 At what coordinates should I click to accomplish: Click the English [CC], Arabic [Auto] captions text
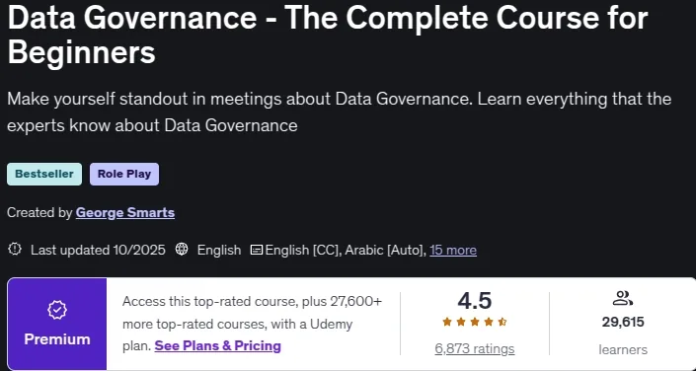(346, 250)
